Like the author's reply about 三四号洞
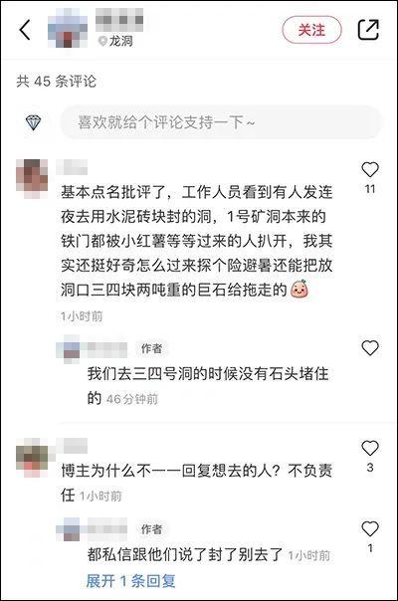 370,347
